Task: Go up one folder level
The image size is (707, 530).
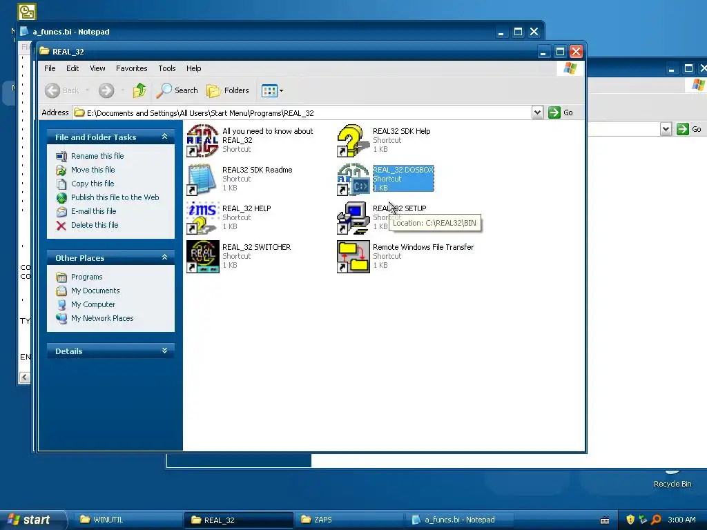Action: coord(139,90)
